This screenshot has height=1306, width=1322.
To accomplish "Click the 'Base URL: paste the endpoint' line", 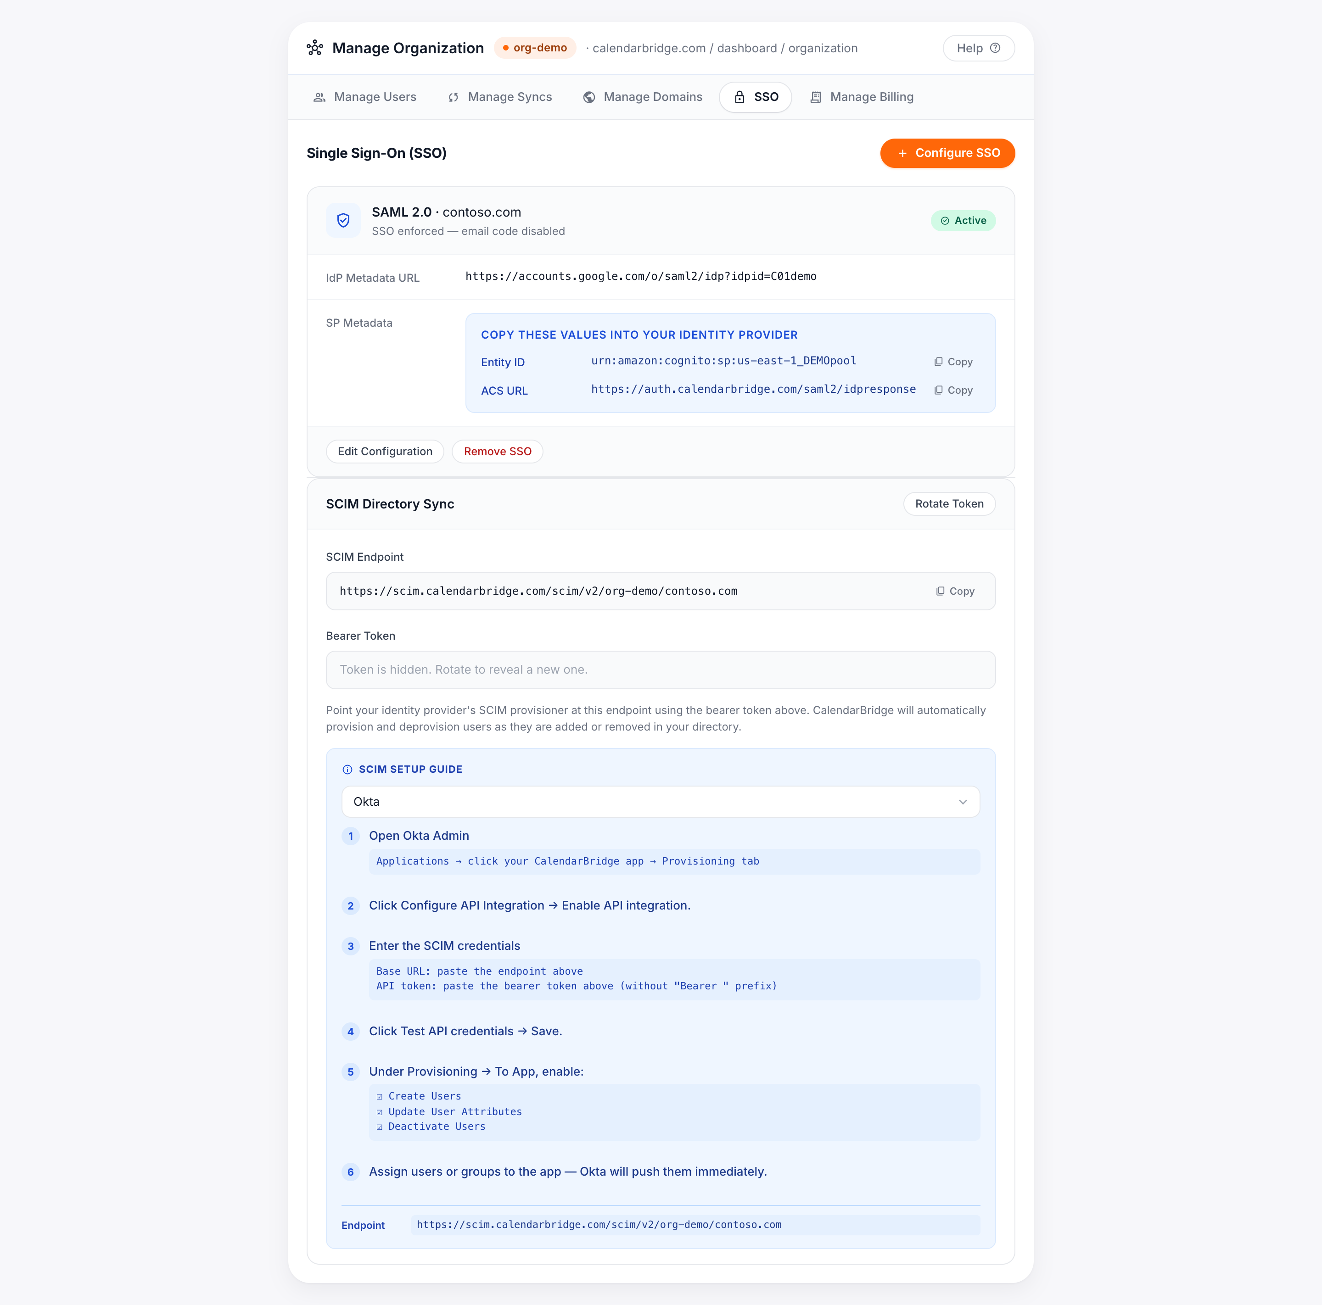I will coord(479,971).
